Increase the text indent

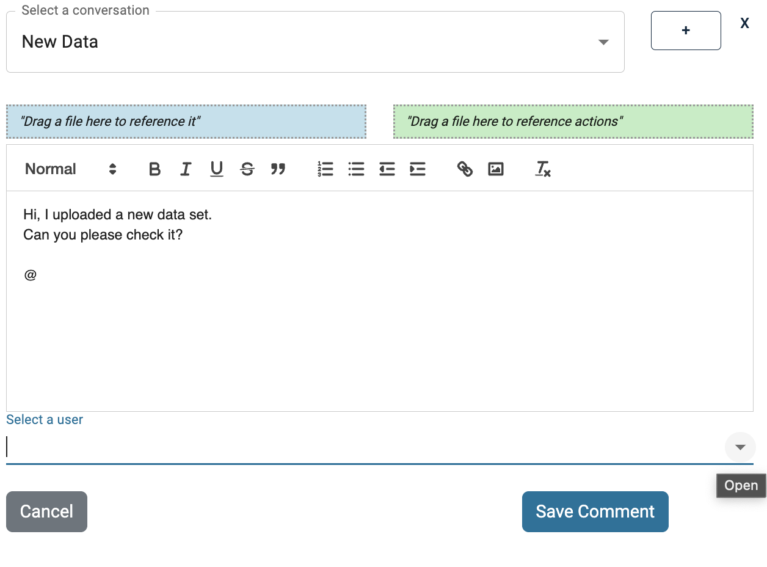(x=418, y=169)
